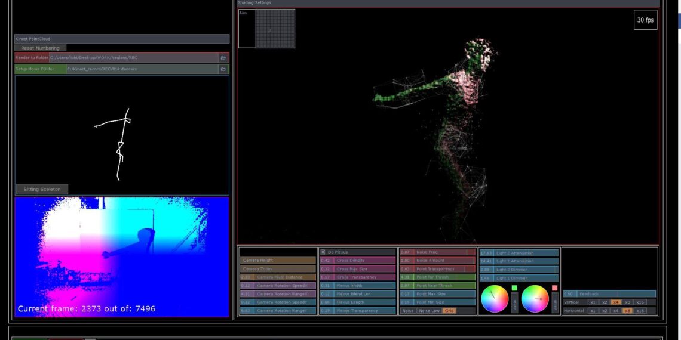Select the Noise Low mode button

[428, 311]
